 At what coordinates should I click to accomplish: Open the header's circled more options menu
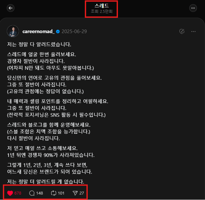[193, 8]
